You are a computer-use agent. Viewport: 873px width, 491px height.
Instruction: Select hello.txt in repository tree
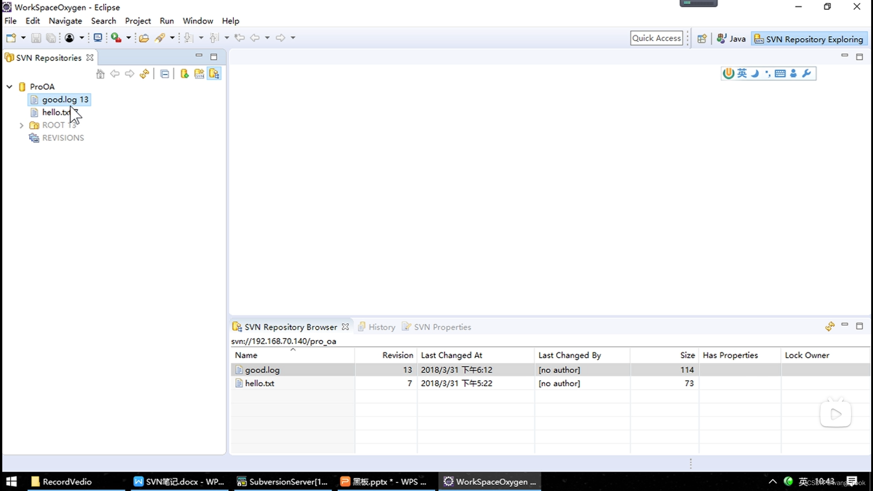point(55,112)
